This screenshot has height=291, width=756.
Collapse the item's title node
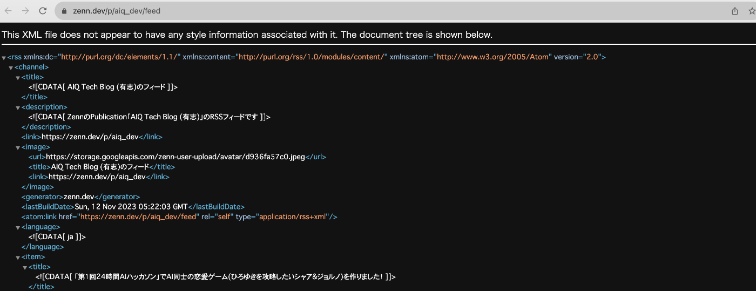click(25, 267)
